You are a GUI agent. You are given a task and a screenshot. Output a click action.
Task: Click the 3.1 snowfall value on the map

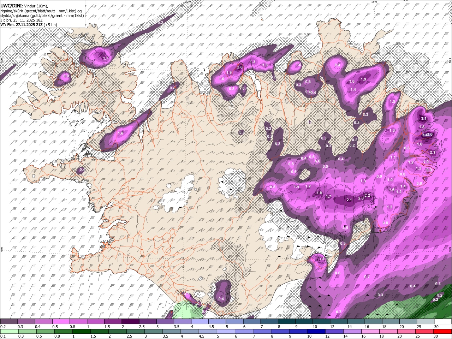coord(424,118)
